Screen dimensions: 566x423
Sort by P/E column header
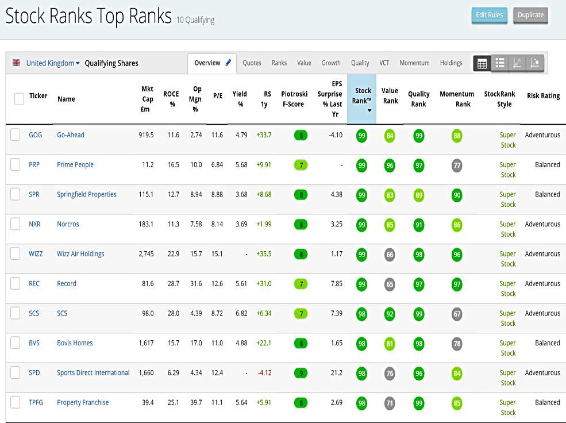[218, 95]
